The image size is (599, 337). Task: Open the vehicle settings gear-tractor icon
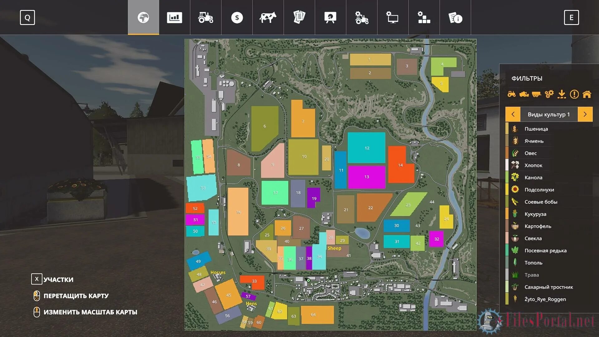coord(362,17)
